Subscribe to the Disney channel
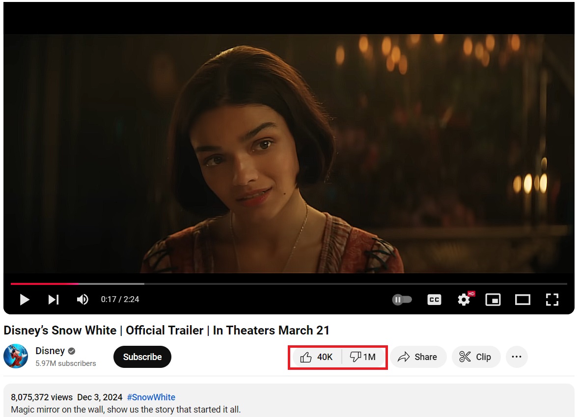Screen dimensions: 578x417 142,357
